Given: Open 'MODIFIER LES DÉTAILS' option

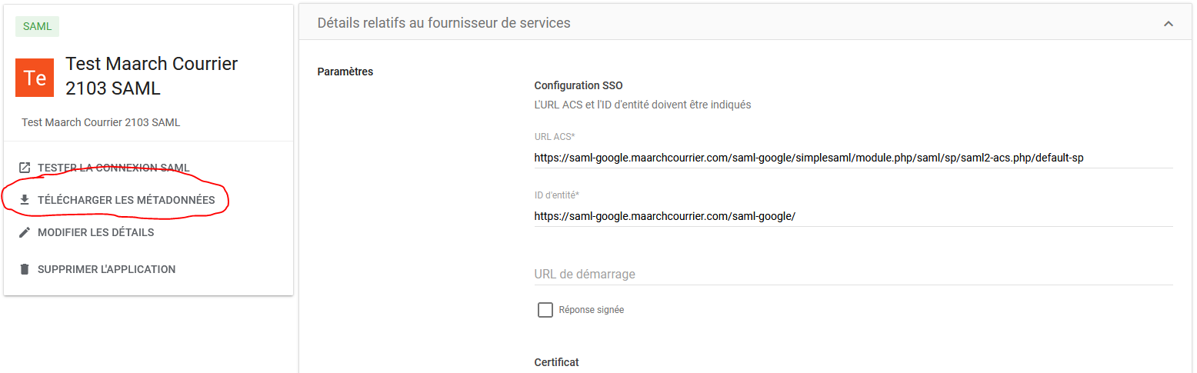Looking at the screenshot, I should (96, 232).
